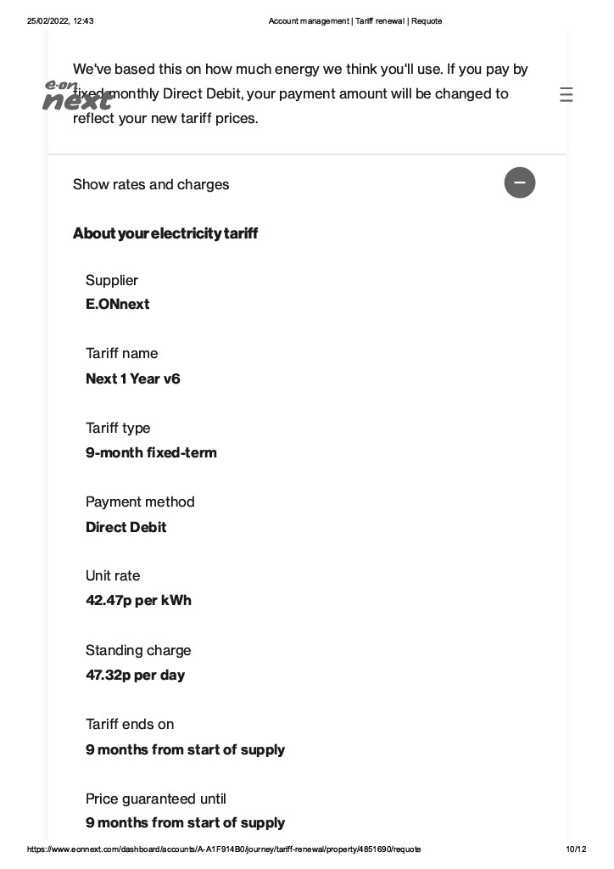Screen dimensions: 614x869
Task: Click the 47.32p per day standing charge
Action: click(x=135, y=675)
